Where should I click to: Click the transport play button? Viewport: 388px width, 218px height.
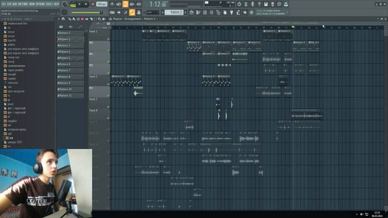(79, 4)
